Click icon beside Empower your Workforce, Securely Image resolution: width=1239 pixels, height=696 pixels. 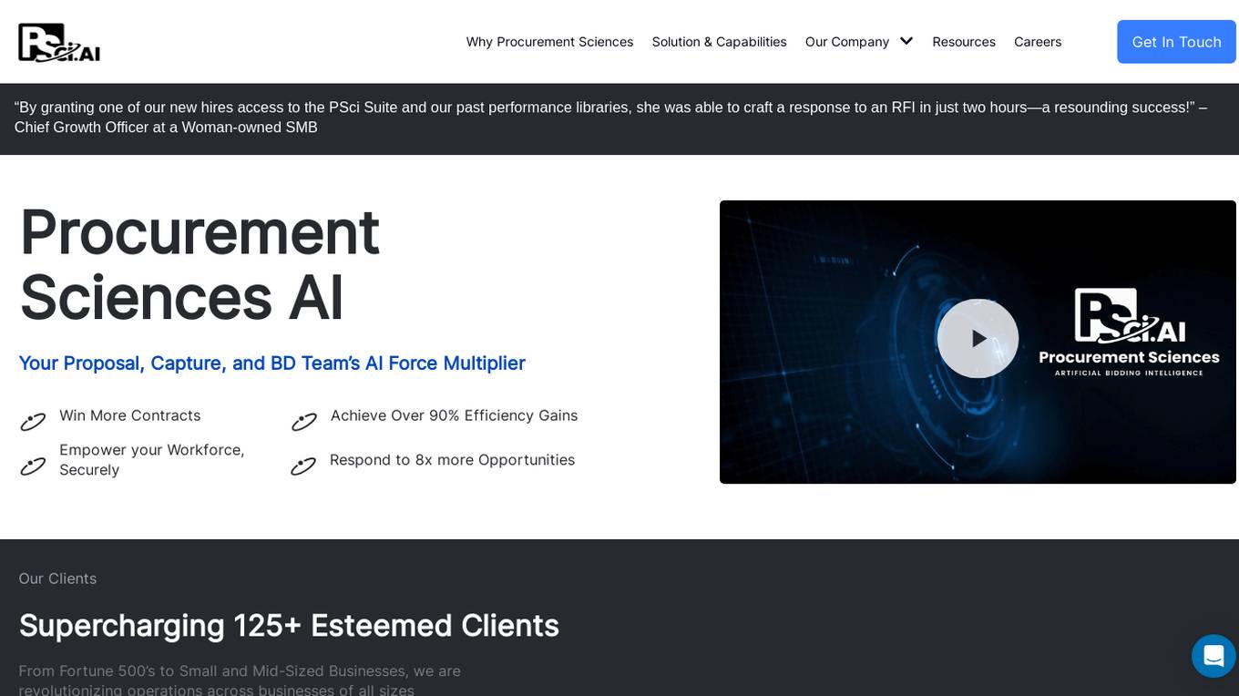click(x=33, y=466)
